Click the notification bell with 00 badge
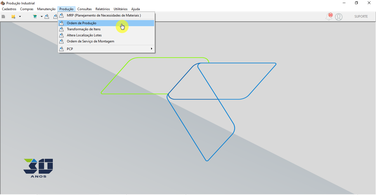Image resolution: width=376 pixels, height=195 pixels. point(329,17)
